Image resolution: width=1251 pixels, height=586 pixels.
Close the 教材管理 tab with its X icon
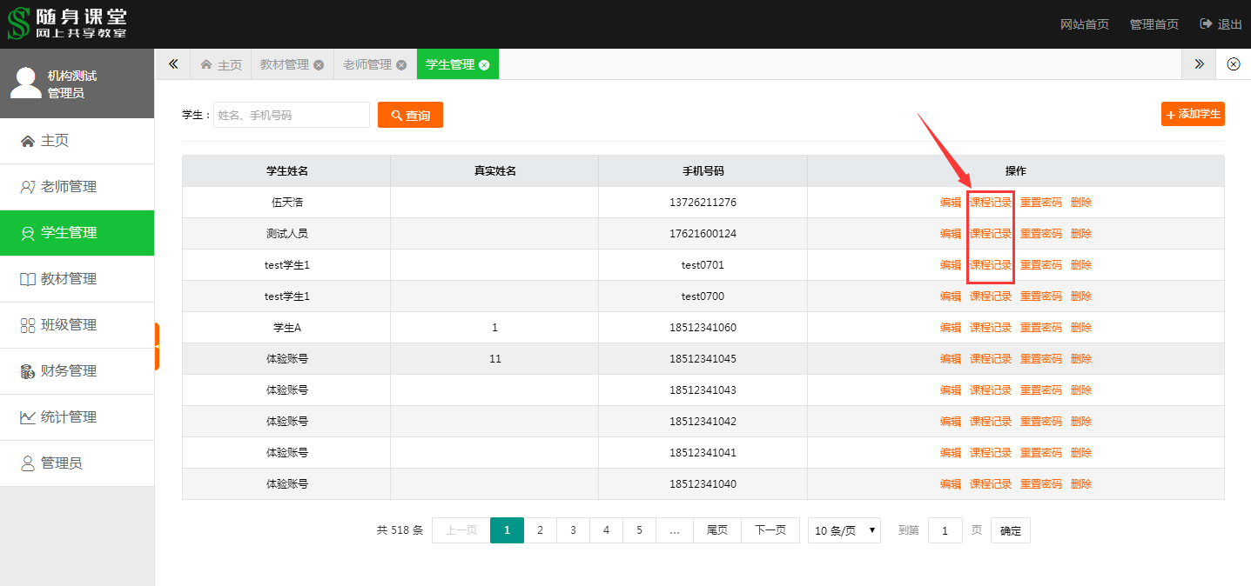[x=319, y=65]
